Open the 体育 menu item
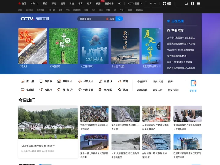This screenshot has width=220, height=165. tap(80, 3)
